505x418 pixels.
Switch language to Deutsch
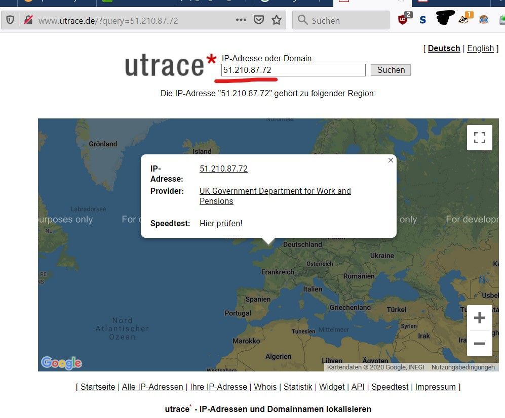(x=444, y=48)
